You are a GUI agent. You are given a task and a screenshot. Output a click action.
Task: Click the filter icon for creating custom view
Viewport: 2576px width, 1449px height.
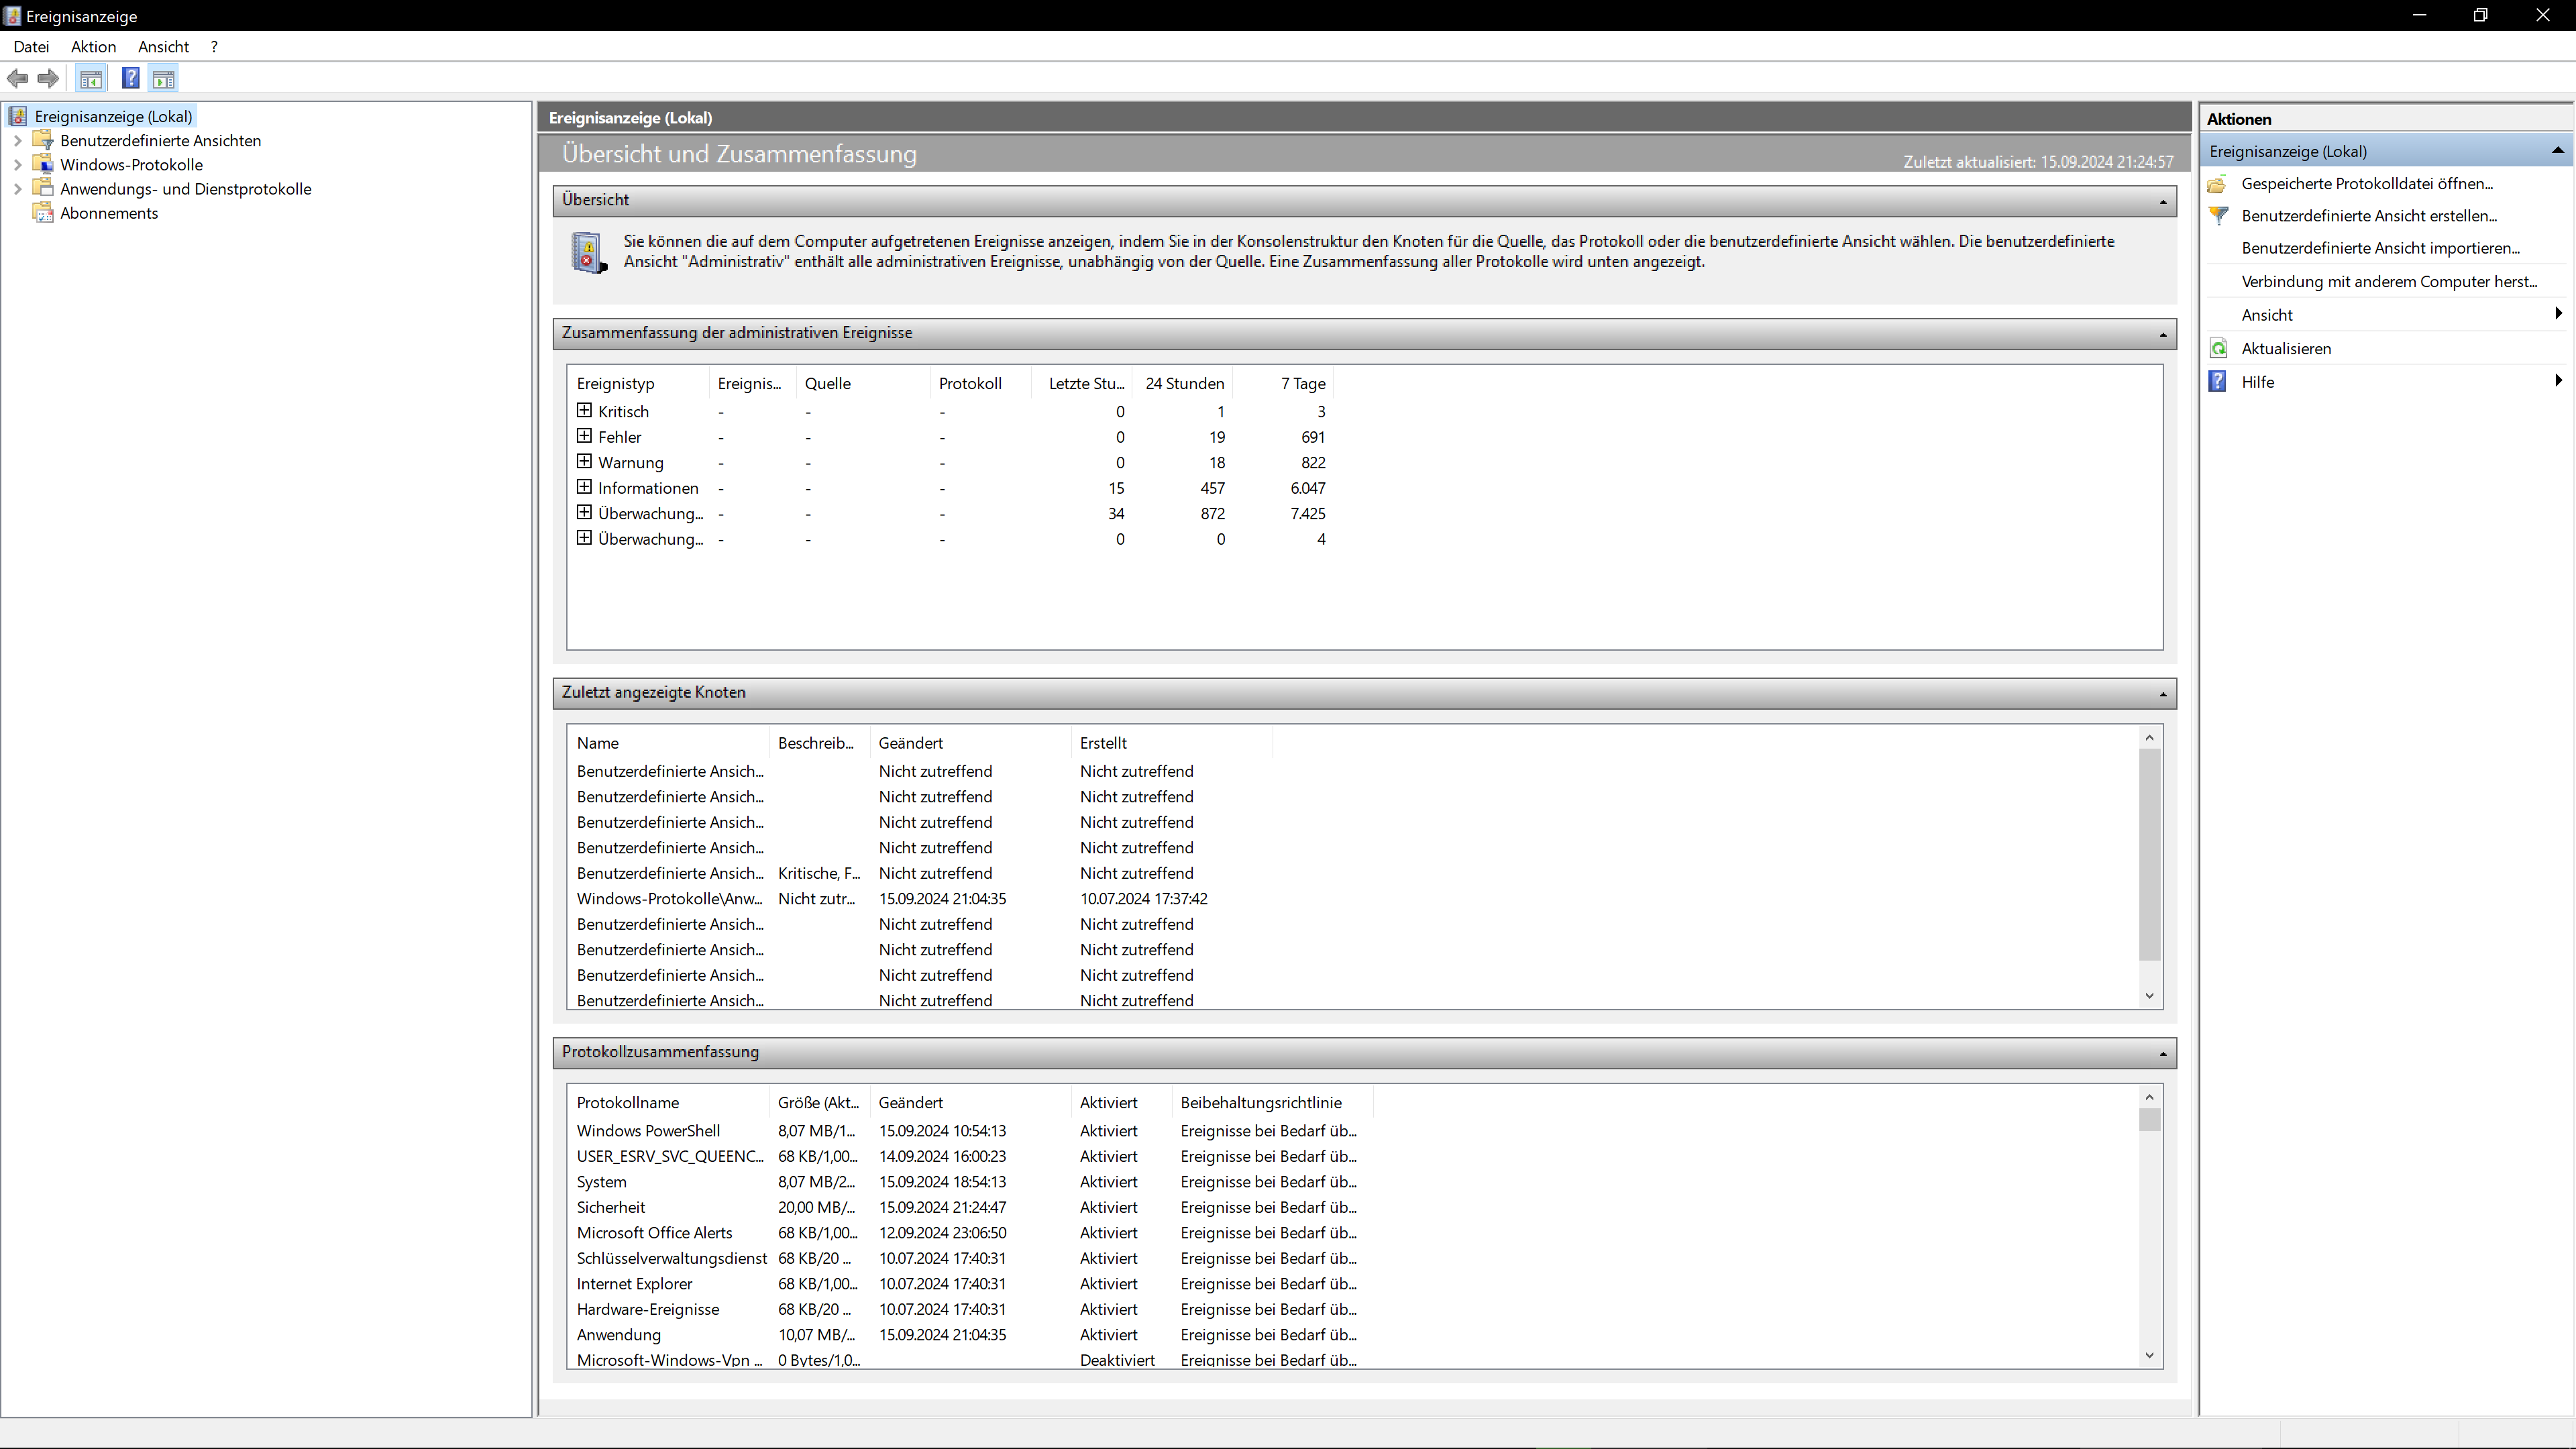(x=2218, y=215)
